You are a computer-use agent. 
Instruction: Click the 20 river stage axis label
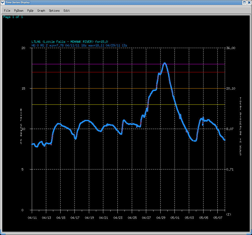23,48
